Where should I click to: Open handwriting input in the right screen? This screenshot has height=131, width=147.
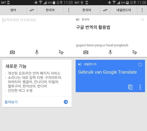click(x=135, y=52)
